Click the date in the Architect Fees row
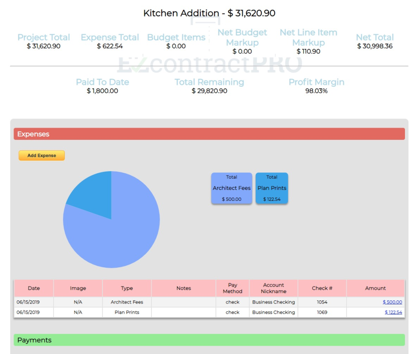Screen dimensions: 418x354 click(28, 302)
